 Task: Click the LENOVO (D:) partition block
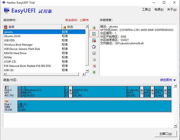pos(100,92)
